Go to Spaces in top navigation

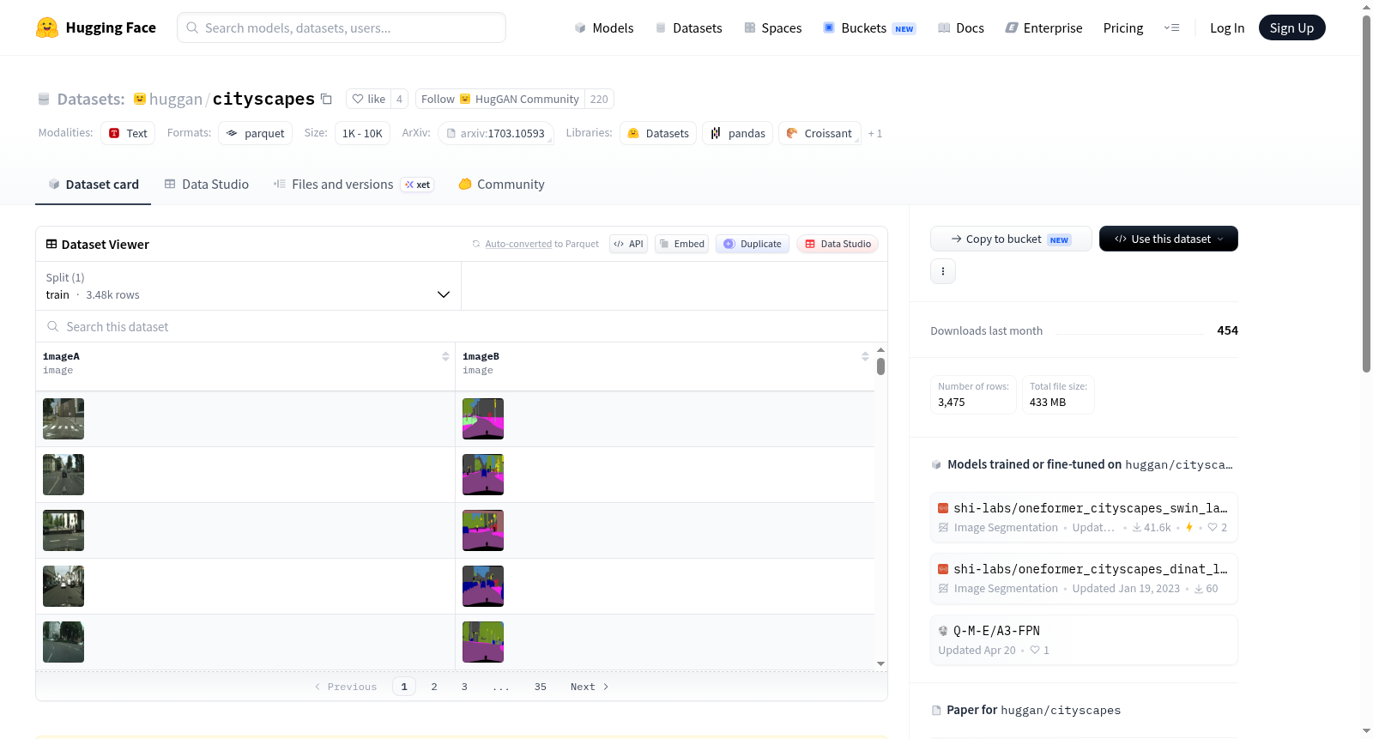[772, 27]
